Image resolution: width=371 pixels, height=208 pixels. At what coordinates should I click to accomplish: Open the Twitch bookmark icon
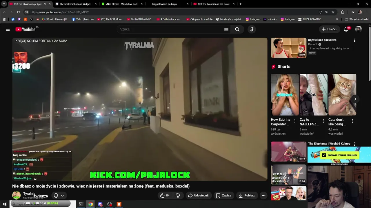tap(19, 19)
